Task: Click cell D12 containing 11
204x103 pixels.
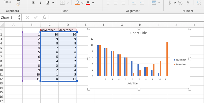Action: (68, 79)
